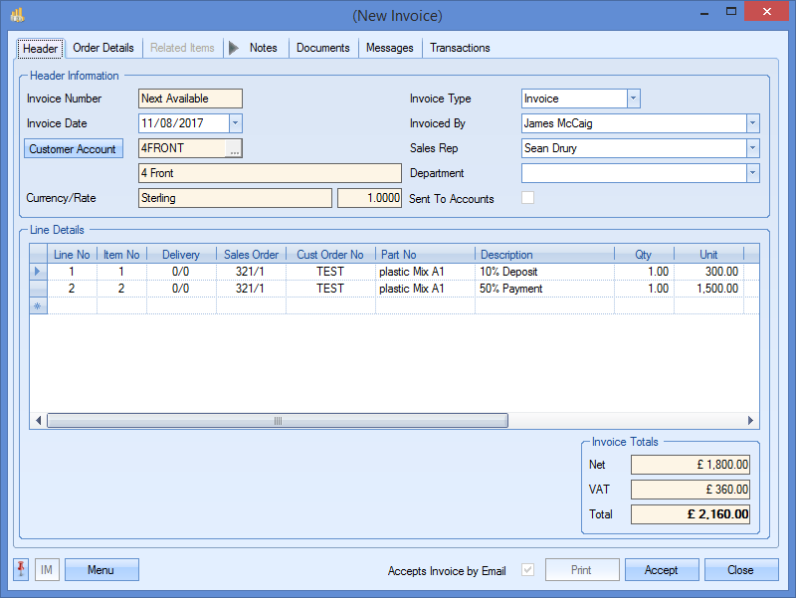Expand the Department dropdown
Image resolution: width=796 pixels, height=598 pixels.
[x=752, y=173]
